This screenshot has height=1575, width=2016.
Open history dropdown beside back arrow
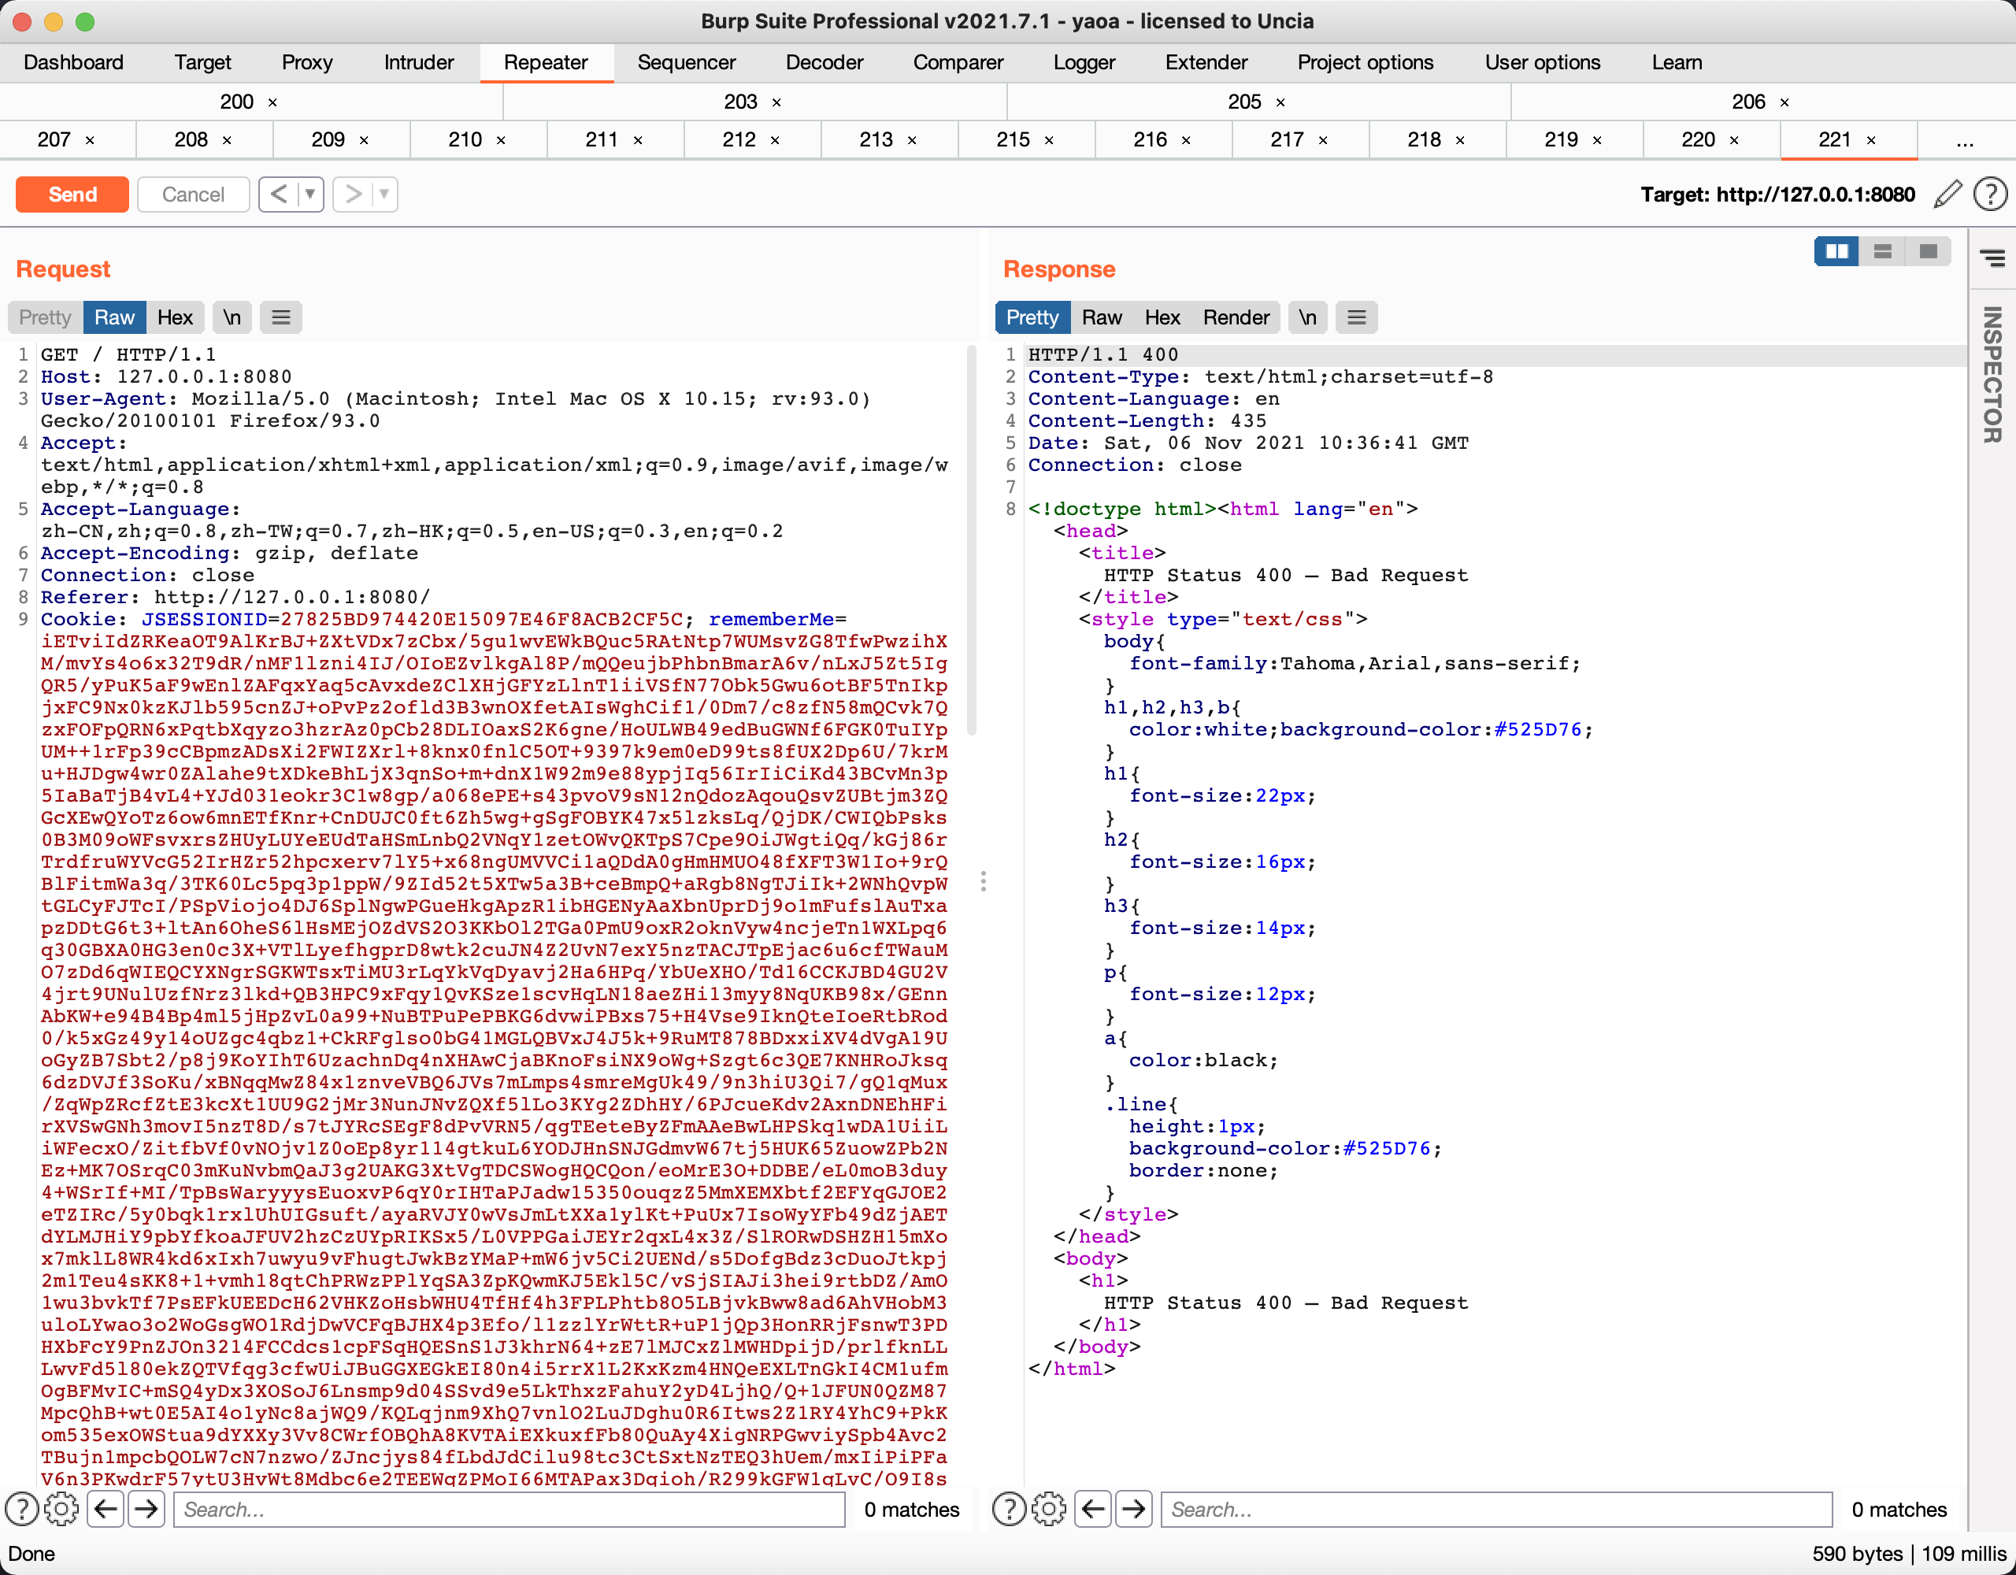(311, 195)
